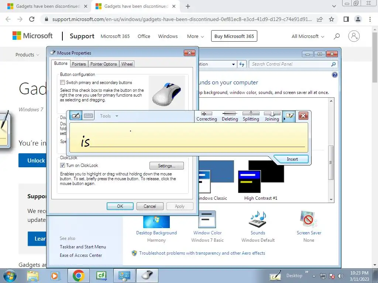Open the Windows Start orb

[x=10, y=276]
